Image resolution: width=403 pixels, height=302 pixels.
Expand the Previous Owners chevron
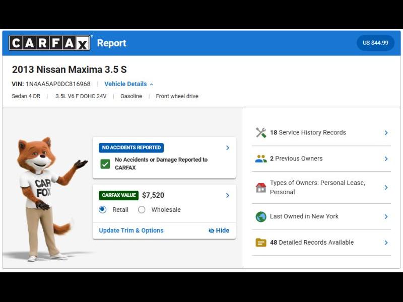[x=386, y=159]
